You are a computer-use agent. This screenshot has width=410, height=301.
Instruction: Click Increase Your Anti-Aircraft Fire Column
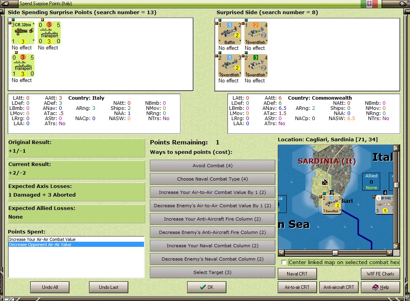212,219
